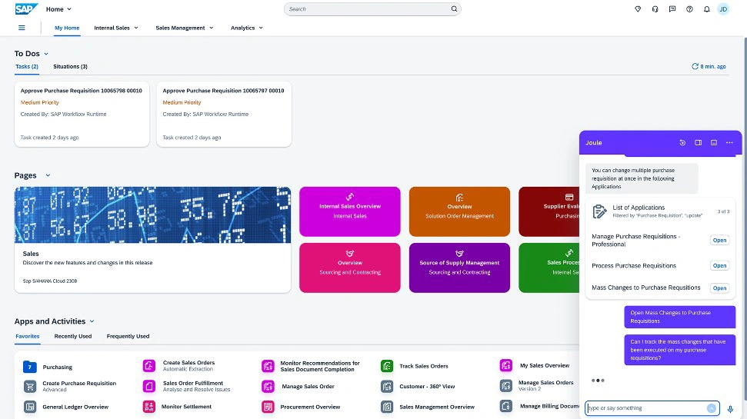Open Manage Purchase Requisitions - Professional app
The image size is (747, 419).
(719, 240)
